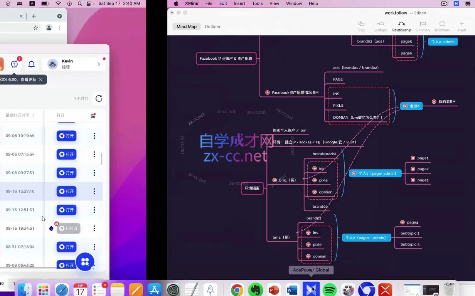The height and width of the screenshot is (296, 475).
Task: Click 打开 button for row 09-16 13:37:10
Action: click(66, 191)
